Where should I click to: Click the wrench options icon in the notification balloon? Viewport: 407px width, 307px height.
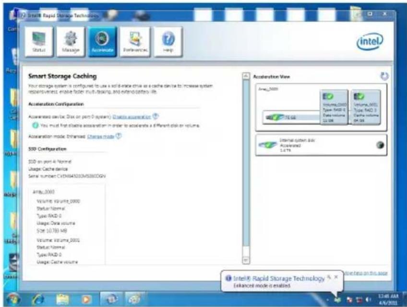click(329, 277)
